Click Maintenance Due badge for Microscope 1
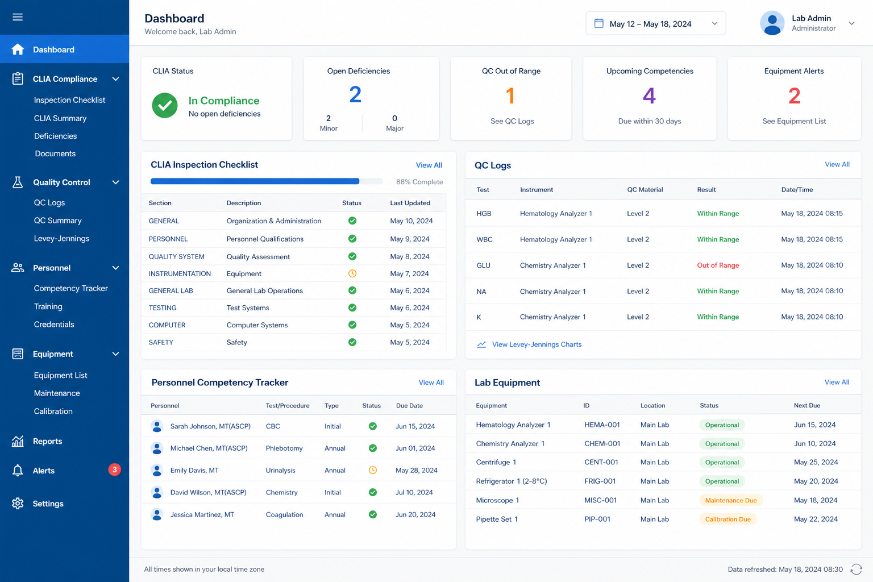The width and height of the screenshot is (873, 582). click(x=731, y=500)
